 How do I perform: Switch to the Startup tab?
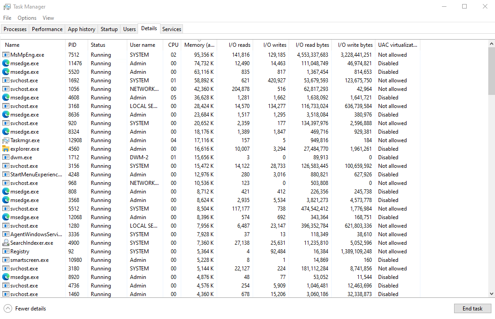pos(109,29)
